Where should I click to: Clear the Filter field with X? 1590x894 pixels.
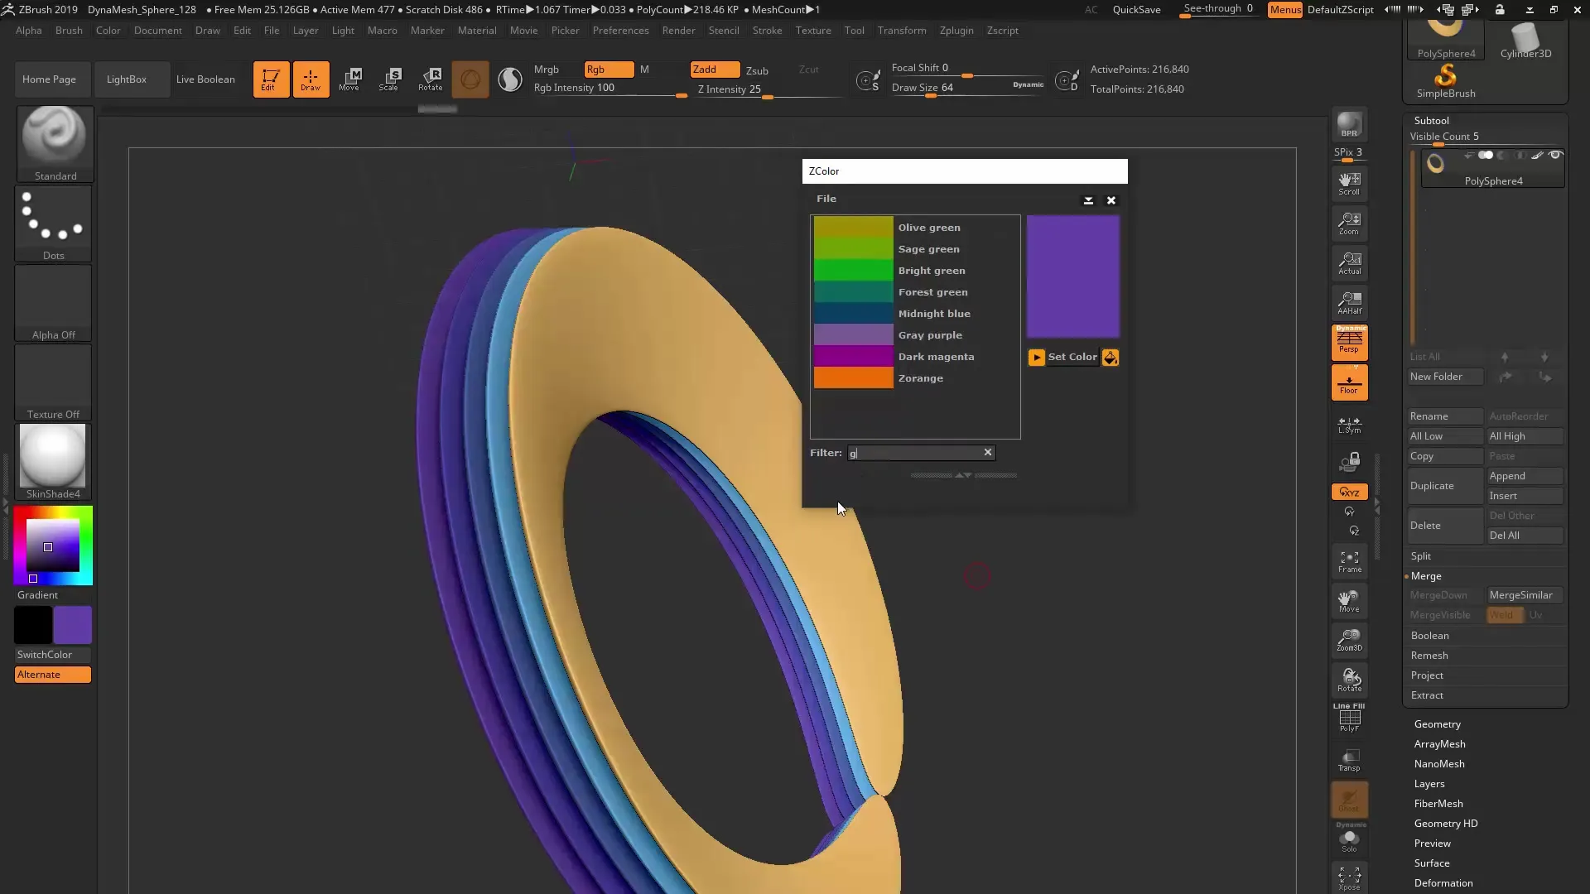coord(988,452)
